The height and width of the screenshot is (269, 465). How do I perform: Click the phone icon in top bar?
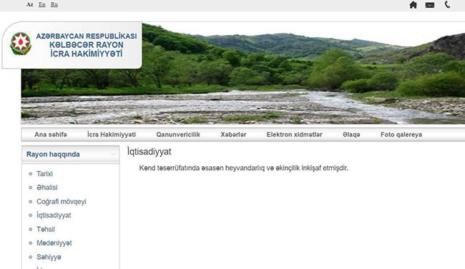tap(447, 4)
